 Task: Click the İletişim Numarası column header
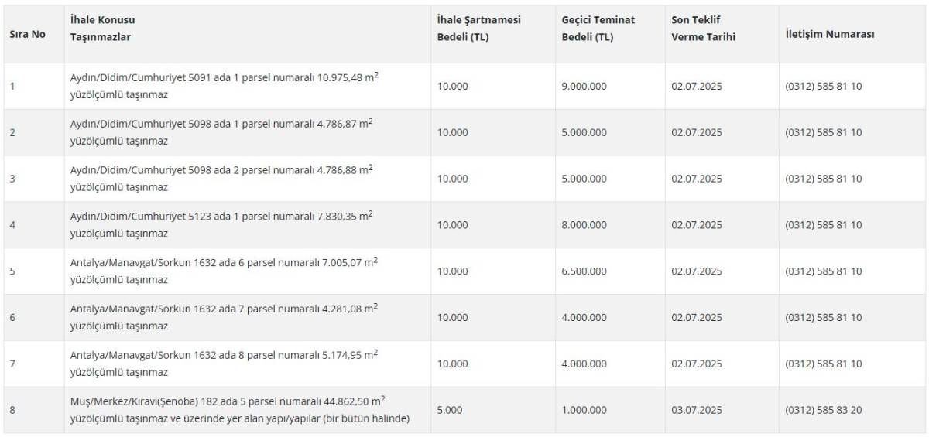(x=830, y=35)
